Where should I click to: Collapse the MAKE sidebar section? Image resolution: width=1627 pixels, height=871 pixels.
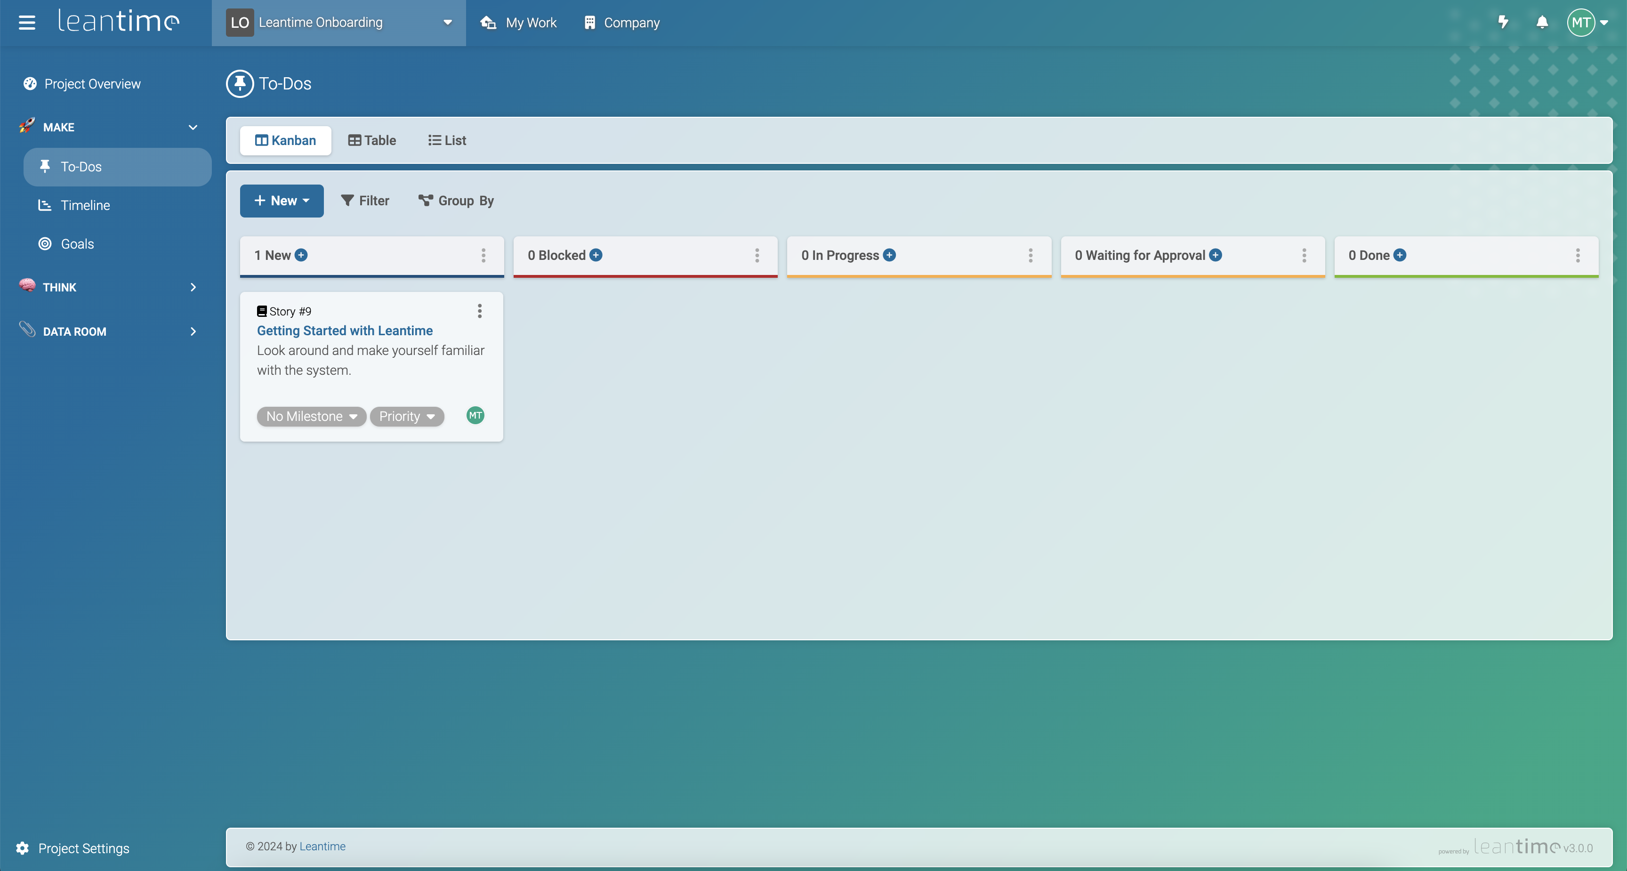pyautogui.click(x=193, y=127)
